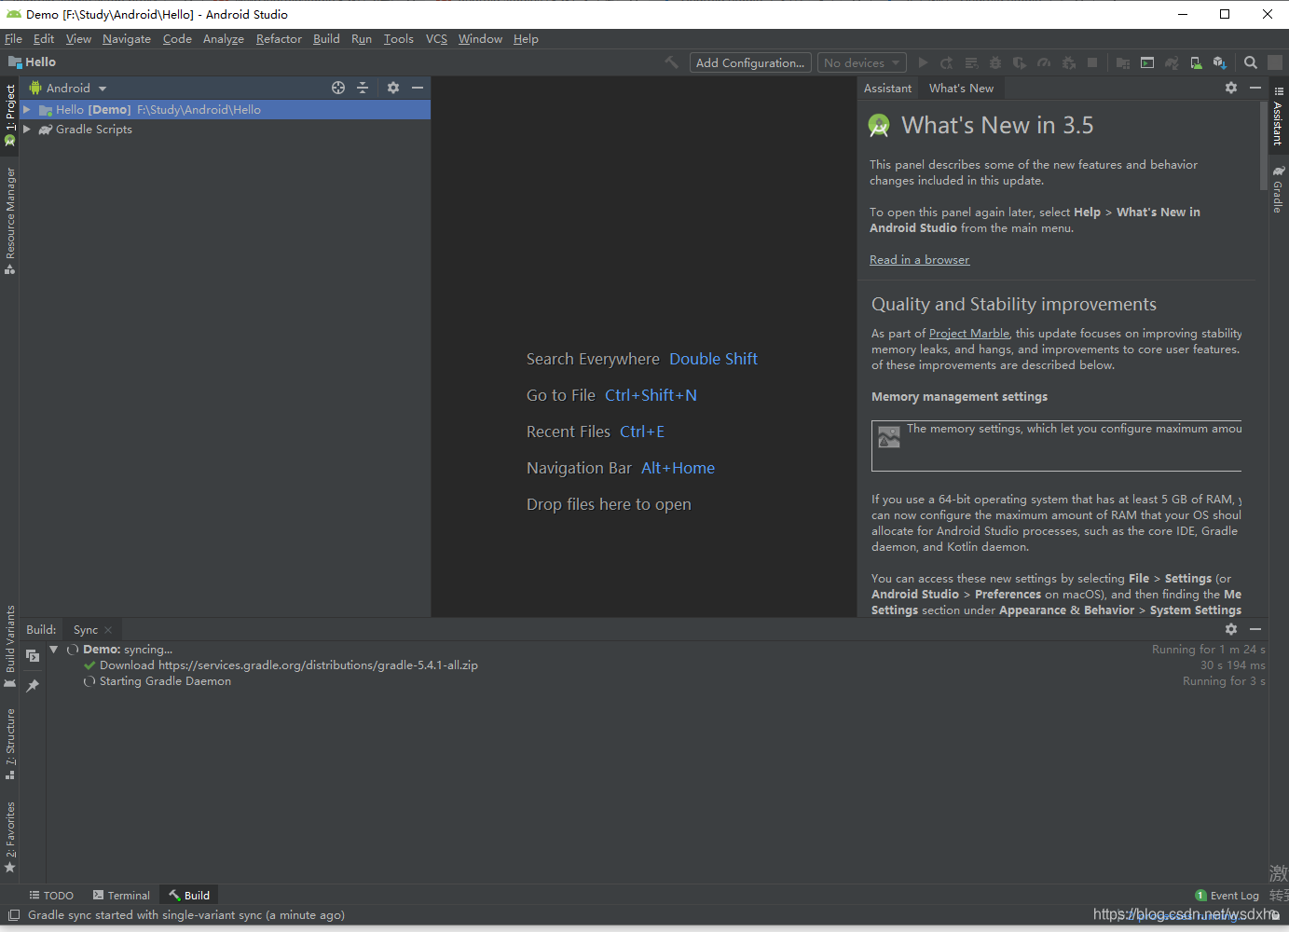Click the Assistant side tab on right
Image resolution: width=1289 pixels, height=932 pixels.
(1278, 116)
